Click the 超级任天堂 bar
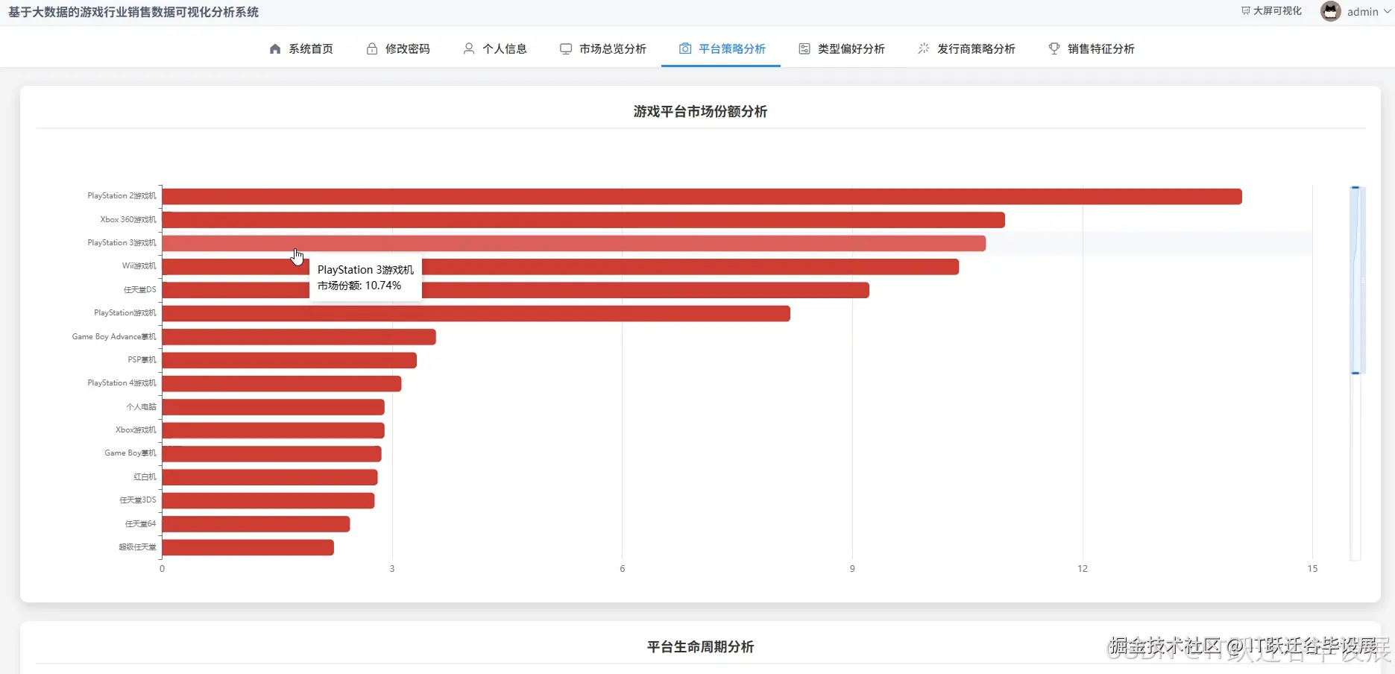Screen dimensions: 1395x674 [248, 547]
